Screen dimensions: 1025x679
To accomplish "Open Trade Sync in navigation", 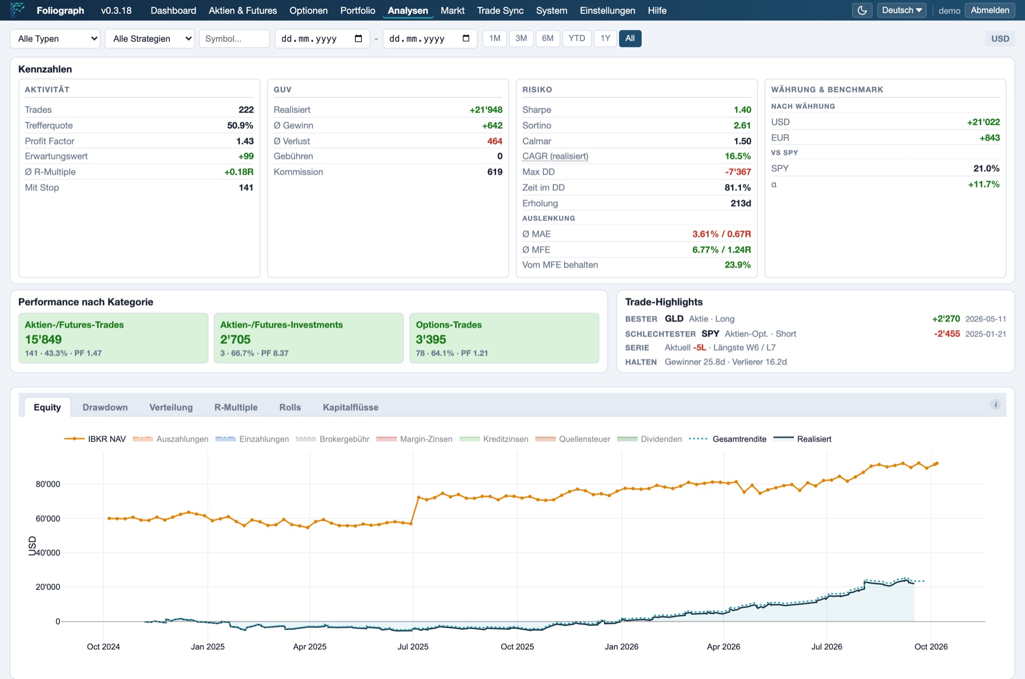I will tap(500, 10).
